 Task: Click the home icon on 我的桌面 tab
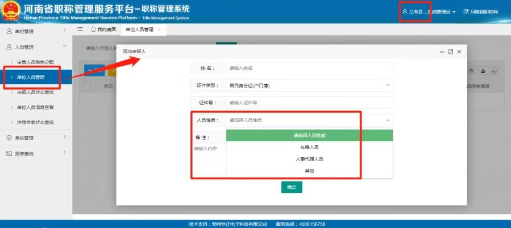pos(93,29)
